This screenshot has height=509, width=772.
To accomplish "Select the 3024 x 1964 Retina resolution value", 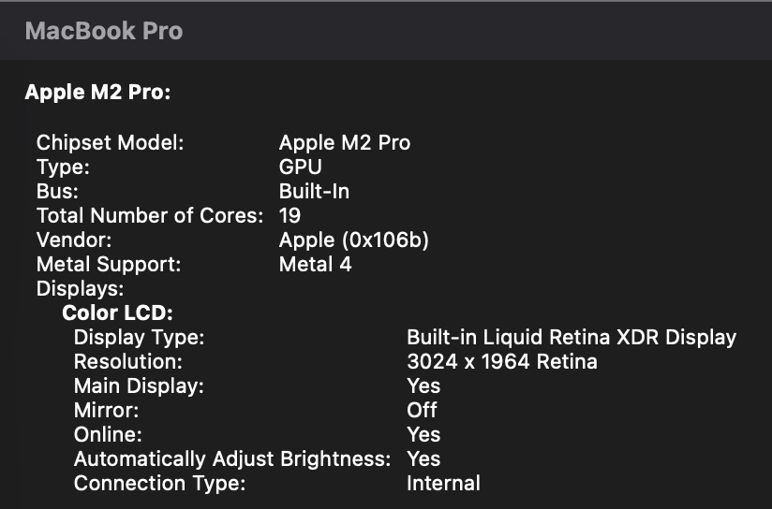I will [501, 361].
